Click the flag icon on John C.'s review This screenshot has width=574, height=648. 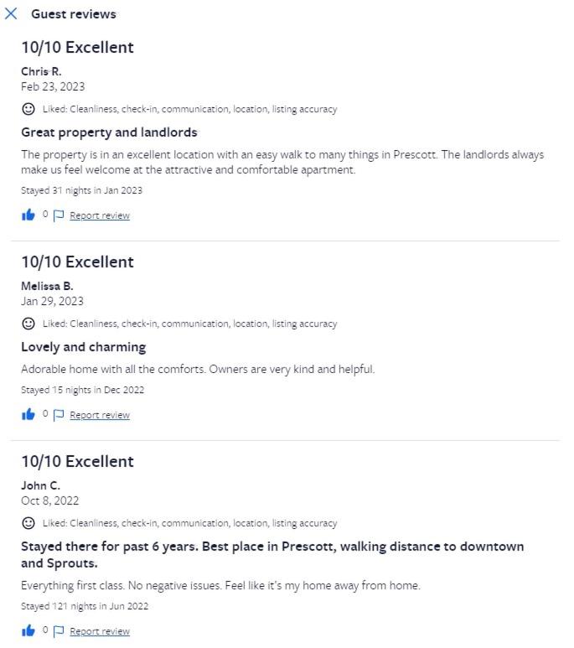point(59,631)
